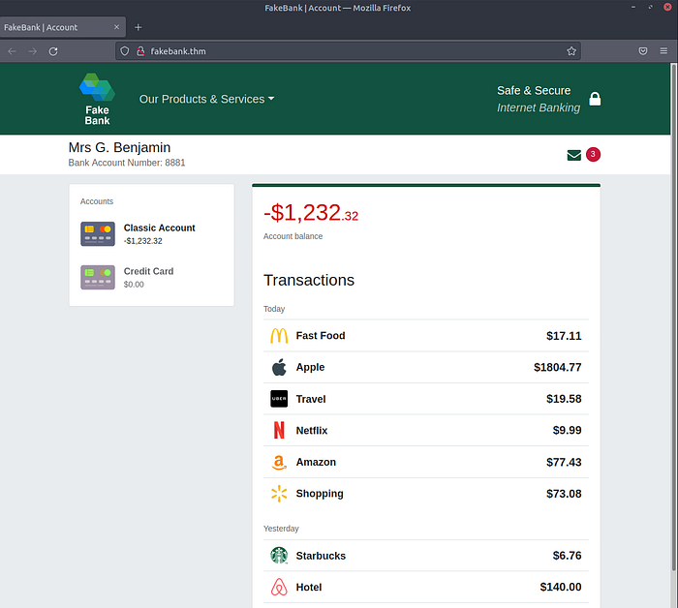The width and height of the screenshot is (678, 608).
Task: Go back with the browser back arrow
Action: (12, 51)
